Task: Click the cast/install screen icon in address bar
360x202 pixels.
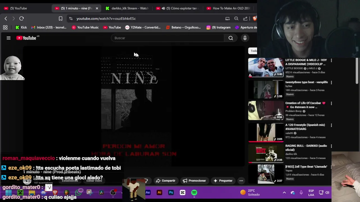Action: (227, 19)
